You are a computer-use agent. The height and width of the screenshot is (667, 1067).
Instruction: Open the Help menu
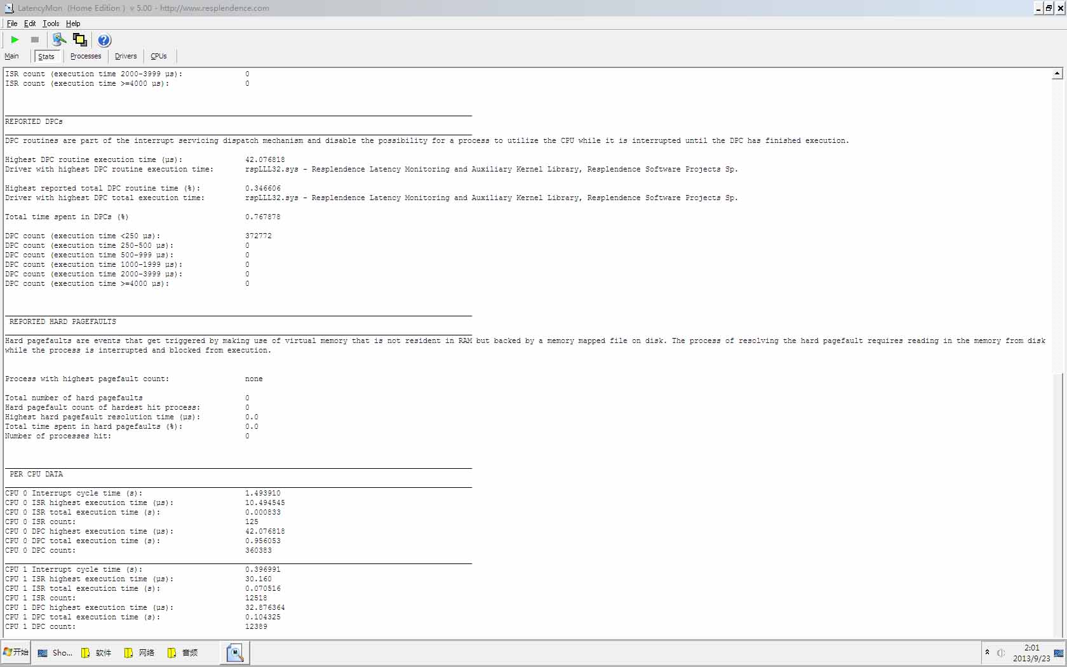[x=73, y=24]
